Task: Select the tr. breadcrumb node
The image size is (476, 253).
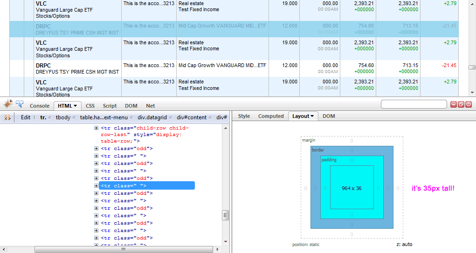Action: click(43, 117)
